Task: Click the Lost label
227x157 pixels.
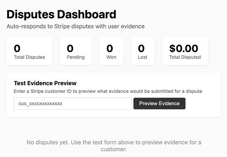Action: 143,57
